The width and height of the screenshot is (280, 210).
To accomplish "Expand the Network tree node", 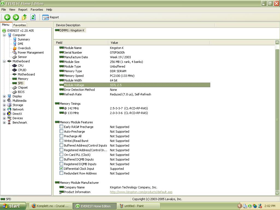I will (4, 109).
